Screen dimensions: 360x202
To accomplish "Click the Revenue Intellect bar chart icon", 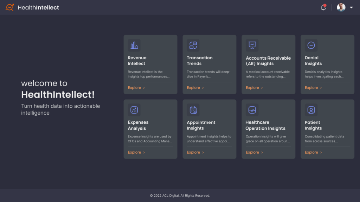I will click(134, 45).
